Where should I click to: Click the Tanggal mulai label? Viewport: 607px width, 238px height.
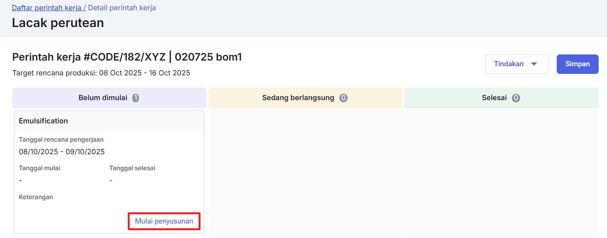[x=40, y=168]
